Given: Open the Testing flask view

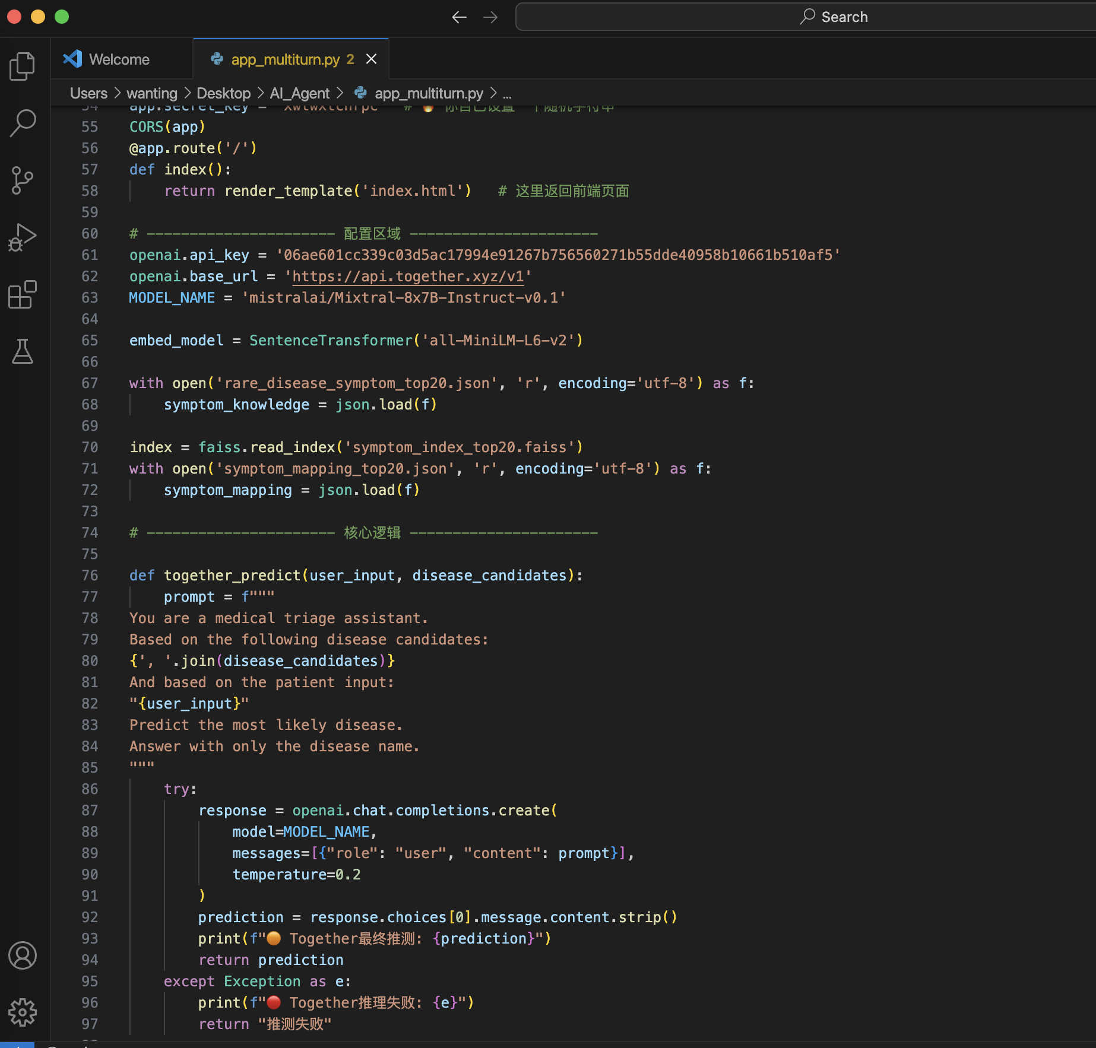Looking at the screenshot, I should (23, 351).
